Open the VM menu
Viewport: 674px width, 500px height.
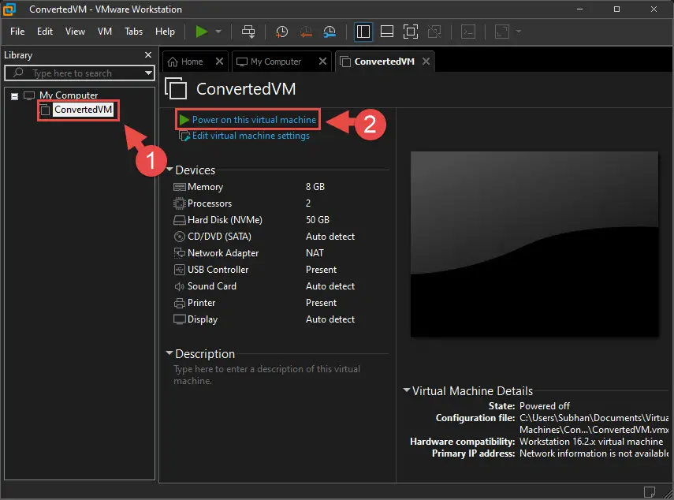click(x=105, y=32)
